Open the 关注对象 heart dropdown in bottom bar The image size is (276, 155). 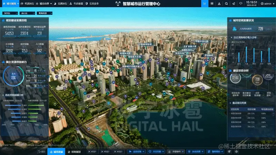coord(156,152)
